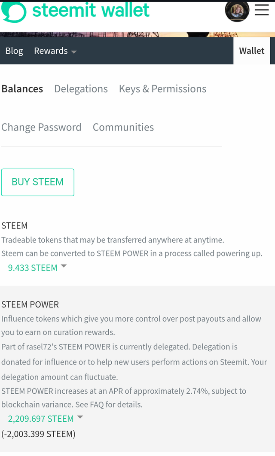Open the Change Password page

point(41,127)
